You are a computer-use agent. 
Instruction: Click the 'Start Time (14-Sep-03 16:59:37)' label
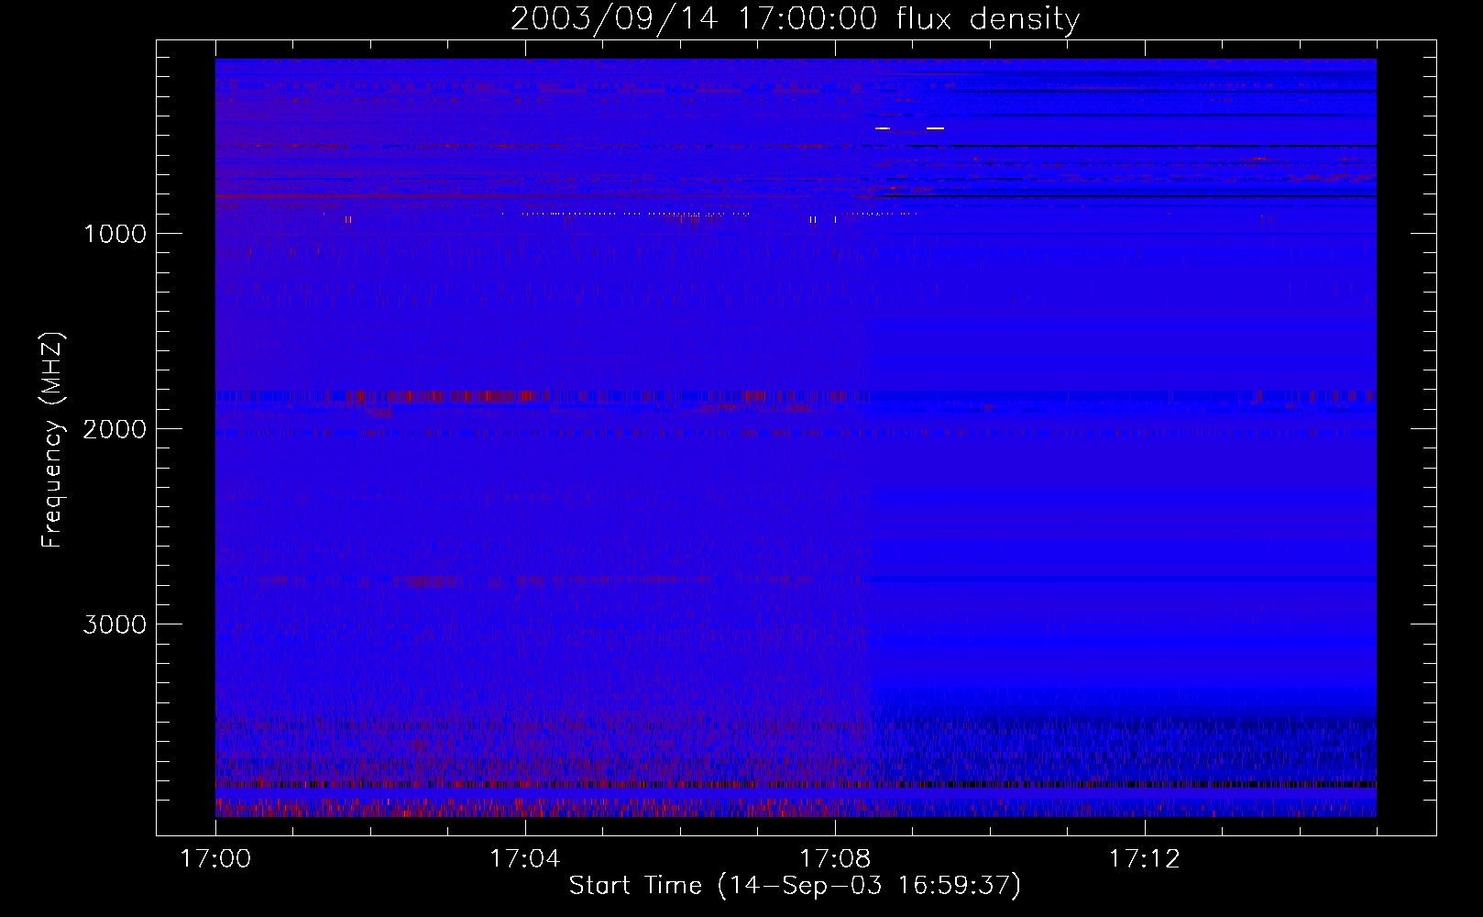tap(795, 886)
